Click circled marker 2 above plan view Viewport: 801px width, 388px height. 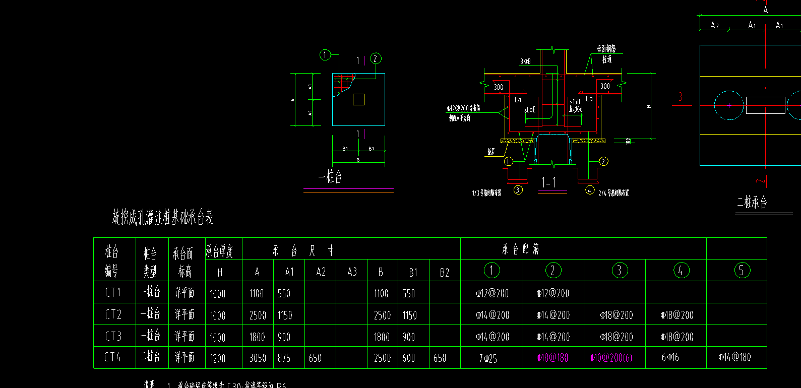(x=376, y=58)
